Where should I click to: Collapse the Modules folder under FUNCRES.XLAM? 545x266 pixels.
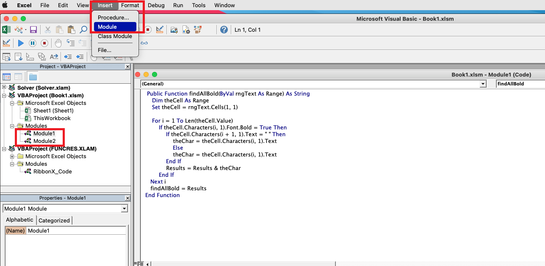pos(12,164)
